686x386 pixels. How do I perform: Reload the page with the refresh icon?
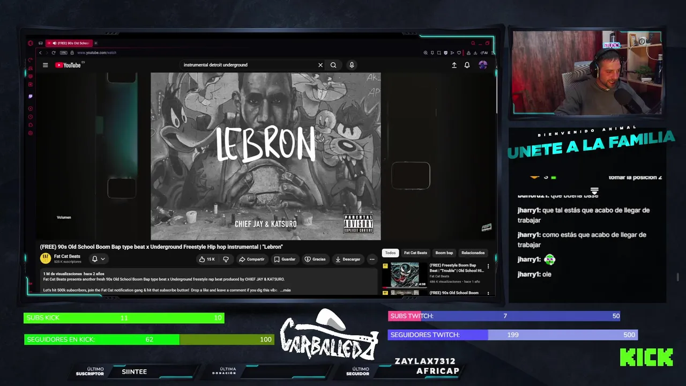pyautogui.click(x=54, y=53)
